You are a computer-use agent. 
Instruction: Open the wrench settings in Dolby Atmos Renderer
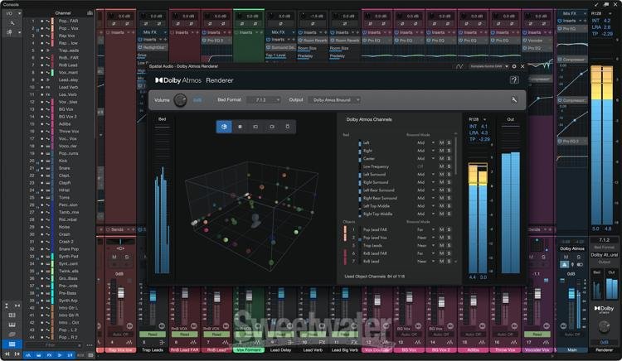pos(514,100)
